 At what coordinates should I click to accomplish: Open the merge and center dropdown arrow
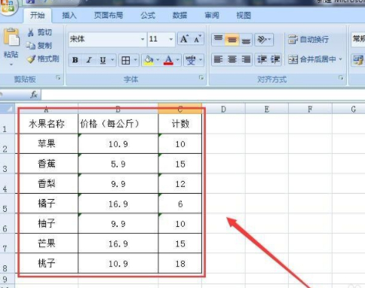pyautogui.click(x=340, y=60)
